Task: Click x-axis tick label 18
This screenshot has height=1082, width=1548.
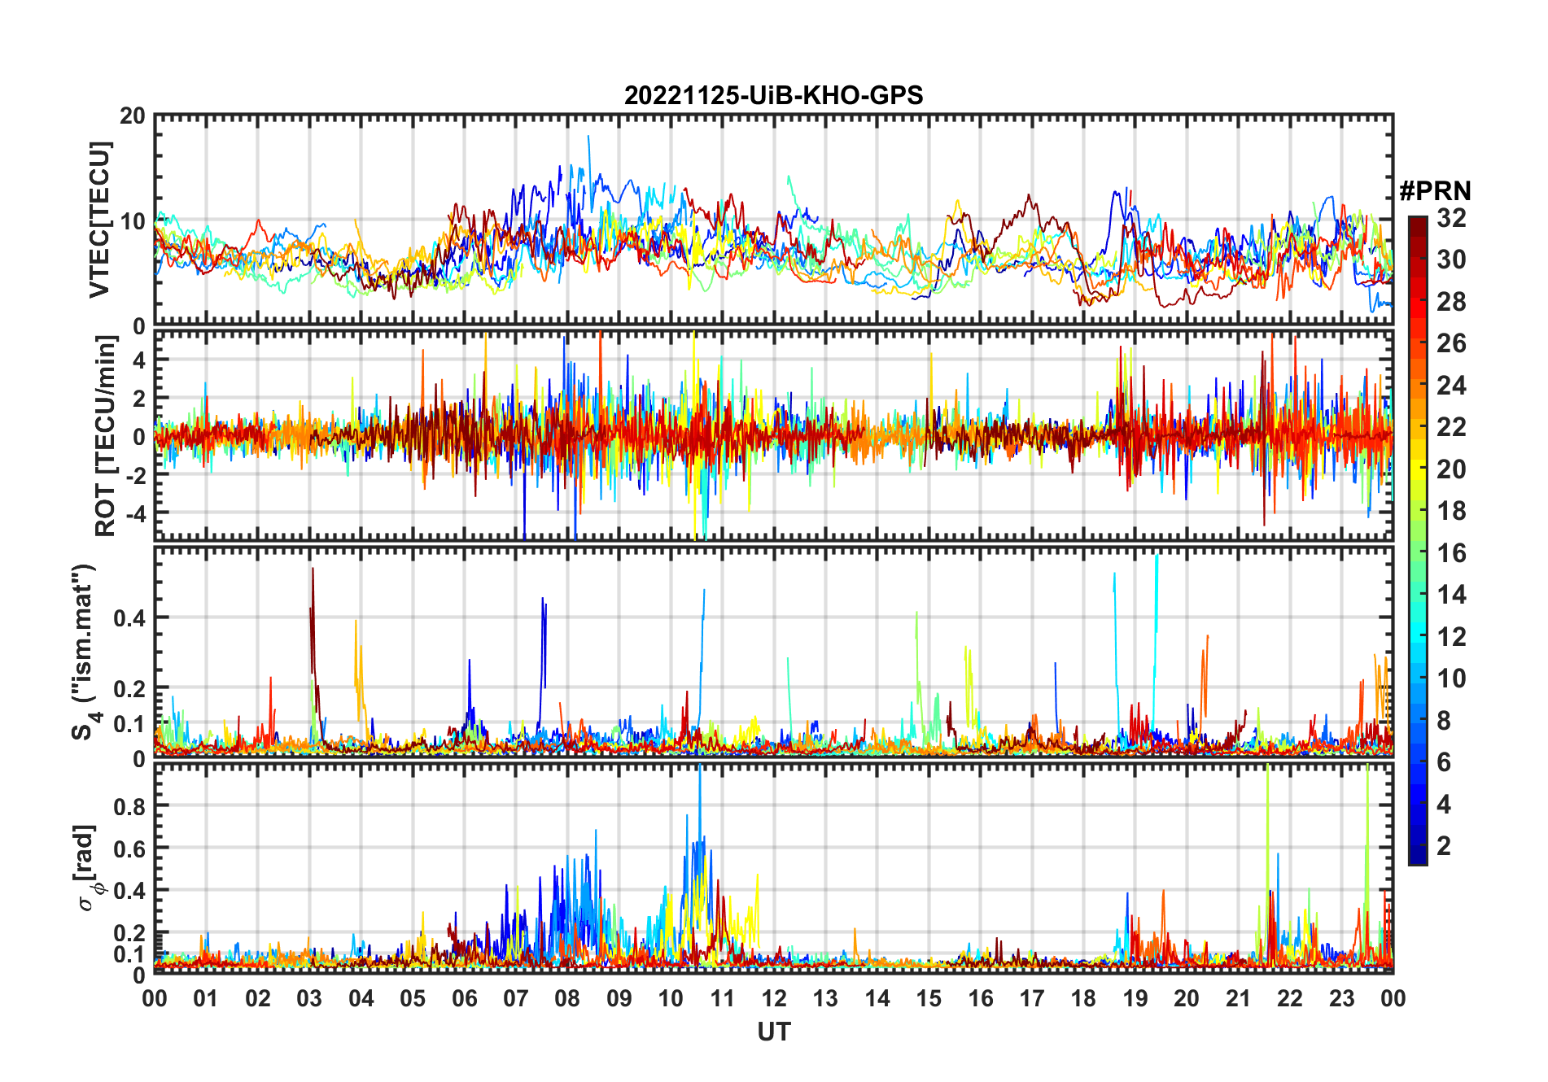Action: click(1083, 998)
